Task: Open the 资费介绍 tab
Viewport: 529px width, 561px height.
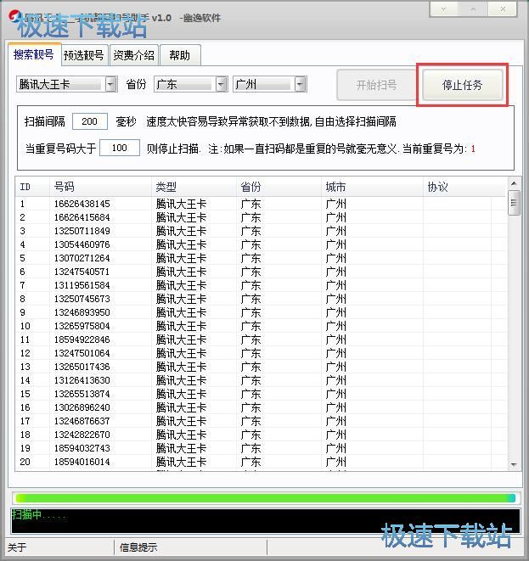Action: coord(134,55)
